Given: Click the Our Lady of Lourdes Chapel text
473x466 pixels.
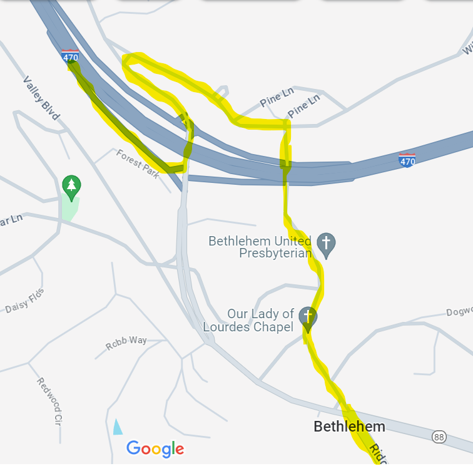Looking at the screenshot, I should (248, 321).
